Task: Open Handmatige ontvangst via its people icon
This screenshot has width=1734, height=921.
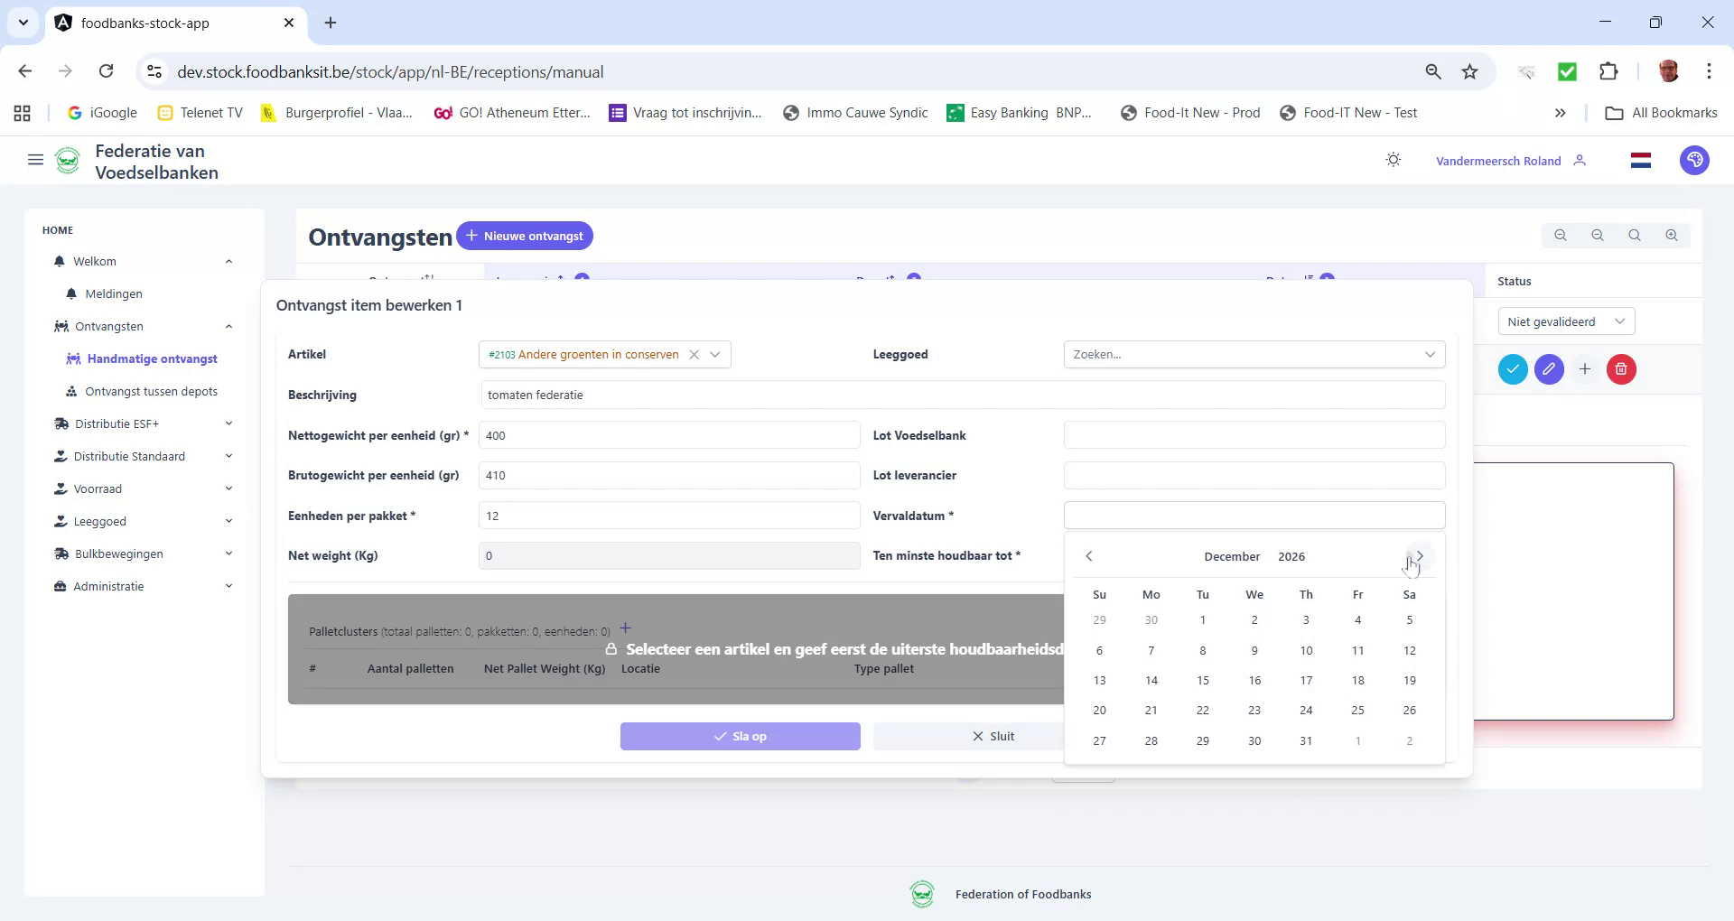Action: (73, 358)
